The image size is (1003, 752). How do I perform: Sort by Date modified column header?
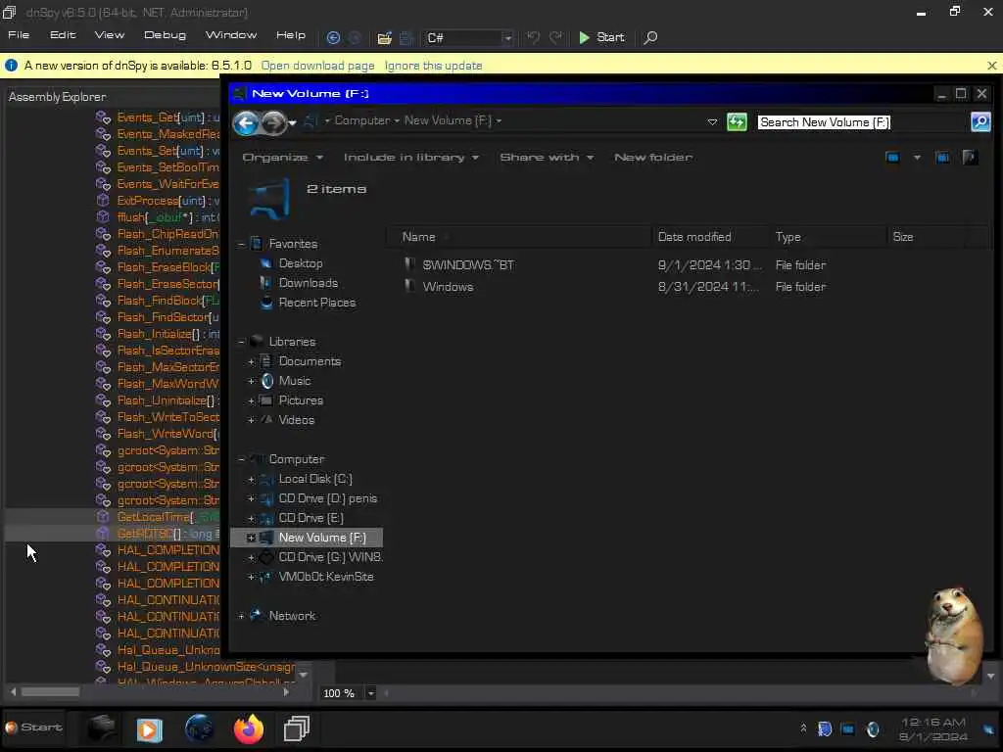(710, 237)
